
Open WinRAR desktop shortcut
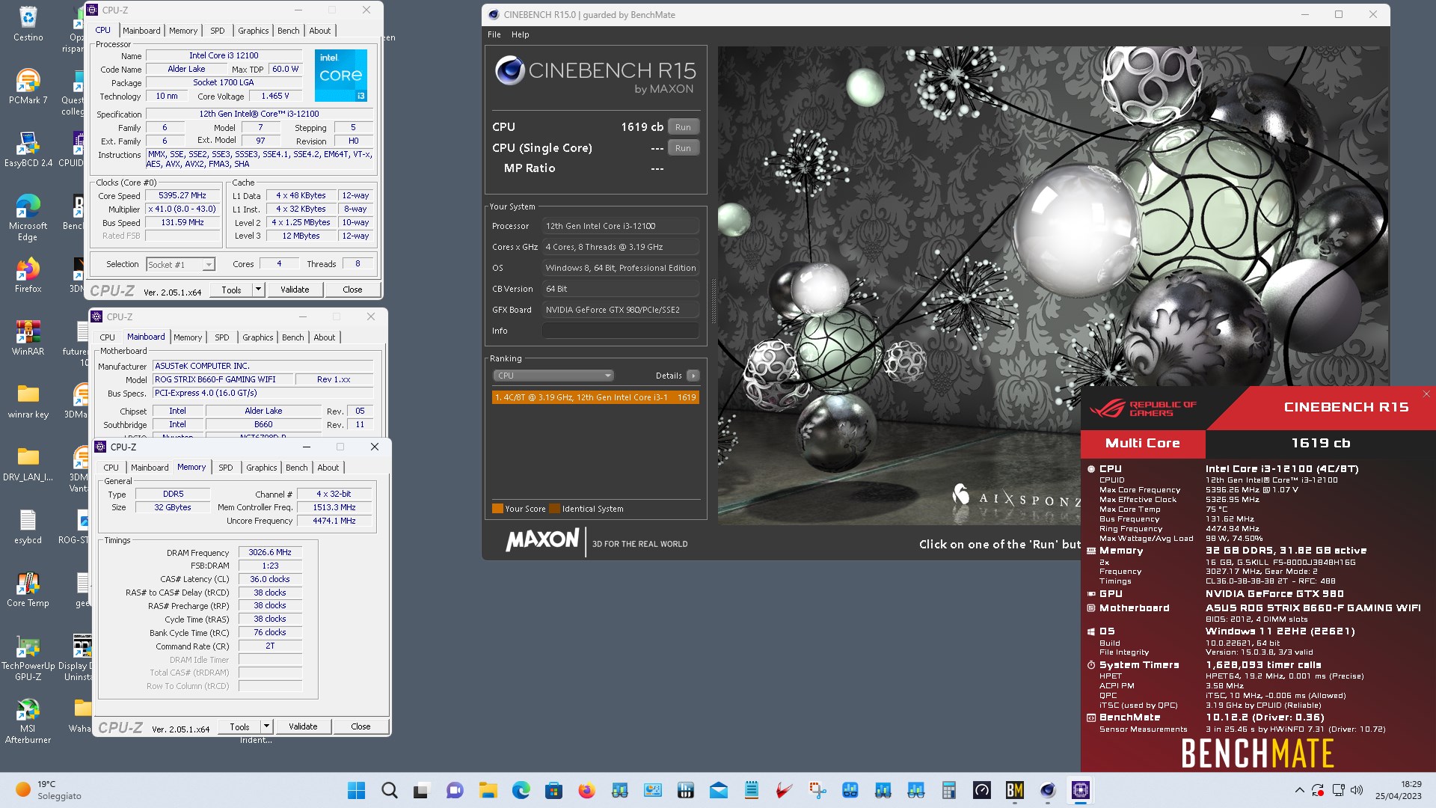(28, 337)
